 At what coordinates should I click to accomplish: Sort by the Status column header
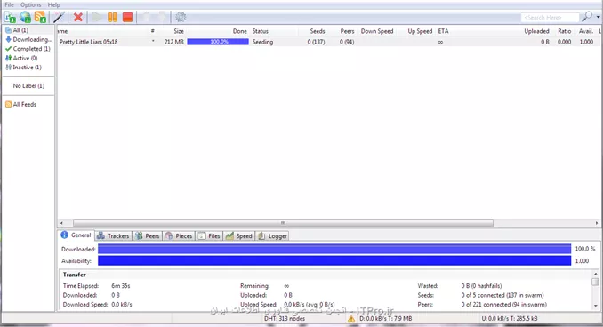click(x=261, y=31)
